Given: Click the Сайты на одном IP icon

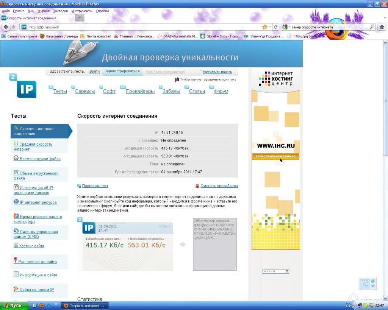Looking at the screenshot, I should tap(15, 288).
